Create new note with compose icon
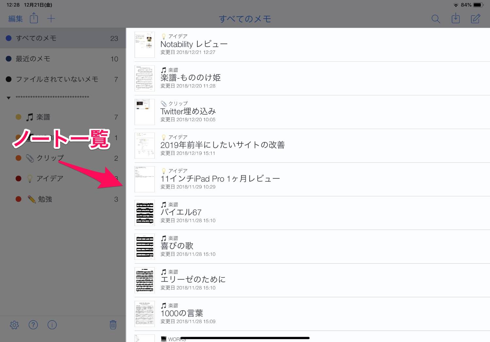The image size is (490, 342). pos(475,19)
